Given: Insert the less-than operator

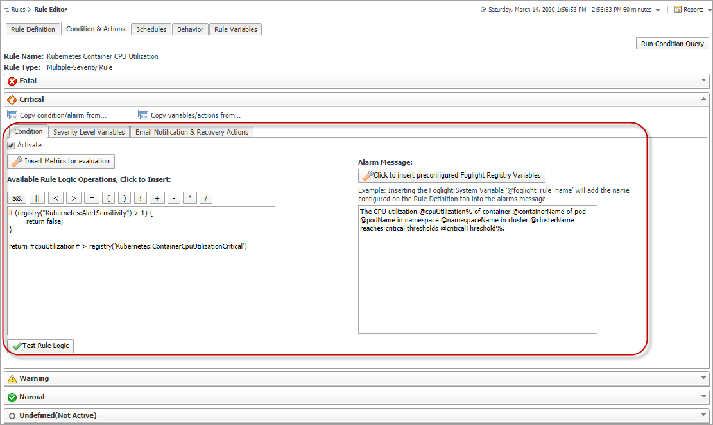Looking at the screenshot, I should click(x=55, y=198).
